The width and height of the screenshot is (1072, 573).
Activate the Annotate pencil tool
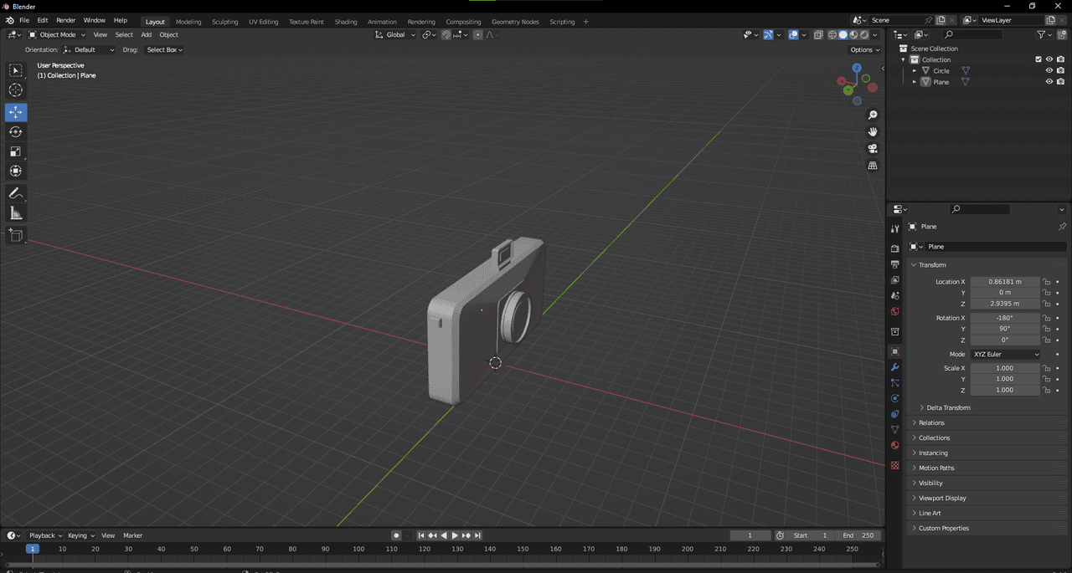pos(16,193)
